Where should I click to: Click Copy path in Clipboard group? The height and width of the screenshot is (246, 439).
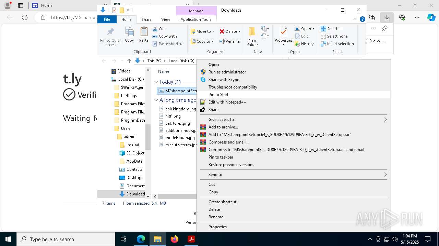click(165, 36)
